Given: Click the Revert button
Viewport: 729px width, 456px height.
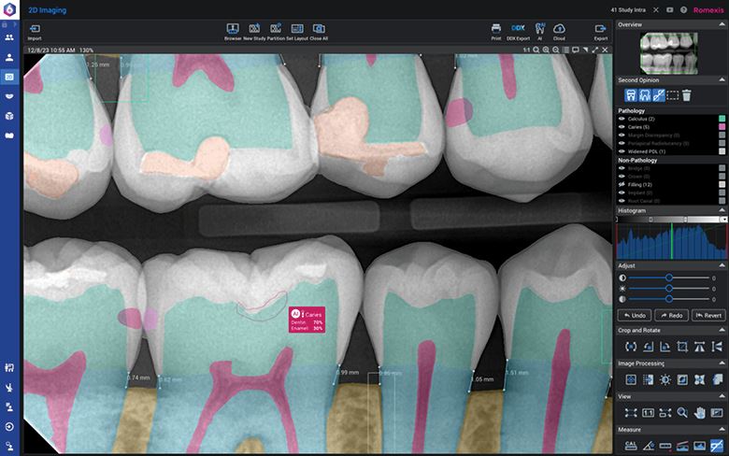Looking at the screenshot, I should coord(708,315).
